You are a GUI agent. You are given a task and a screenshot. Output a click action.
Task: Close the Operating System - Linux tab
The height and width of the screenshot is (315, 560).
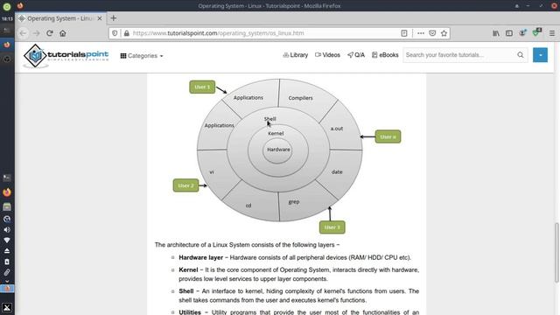(100, 18)
